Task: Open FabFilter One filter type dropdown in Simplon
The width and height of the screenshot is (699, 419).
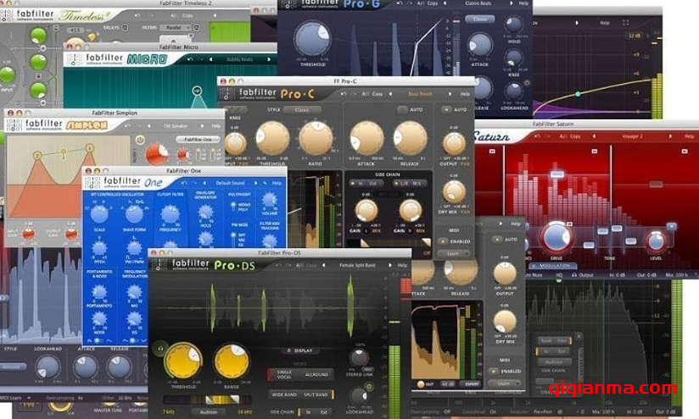Action: point(198,140)
